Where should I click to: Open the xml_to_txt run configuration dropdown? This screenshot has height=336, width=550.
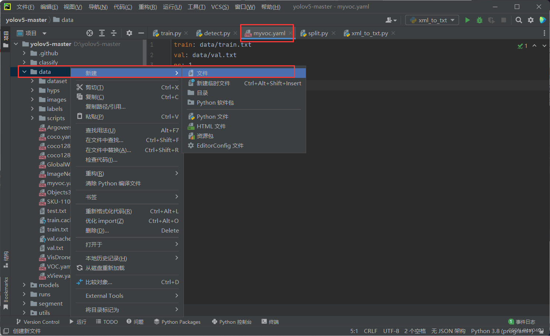[432, 20]
